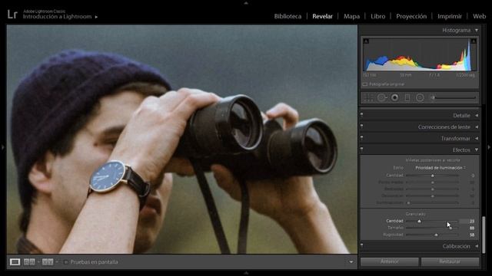The image size is (492, 276).
Task: Open the Estilo Prioridad de iluminación dropdown
Action: click(440, 168)
